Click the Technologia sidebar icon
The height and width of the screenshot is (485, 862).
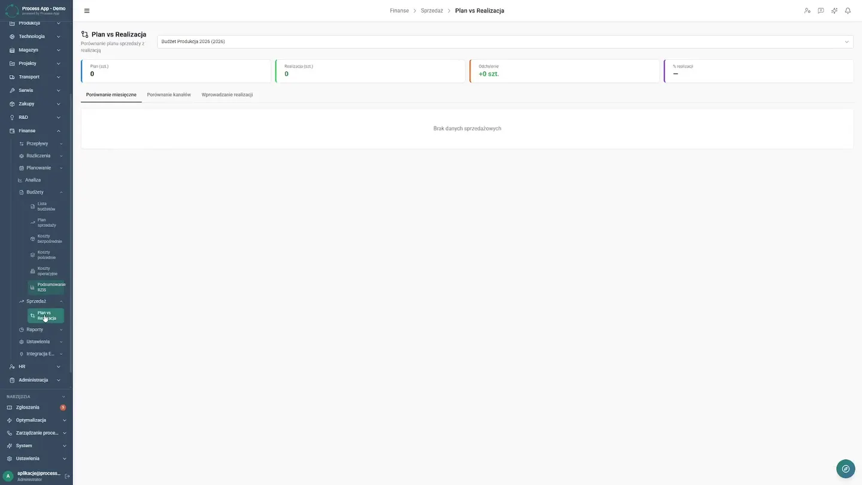12,37
